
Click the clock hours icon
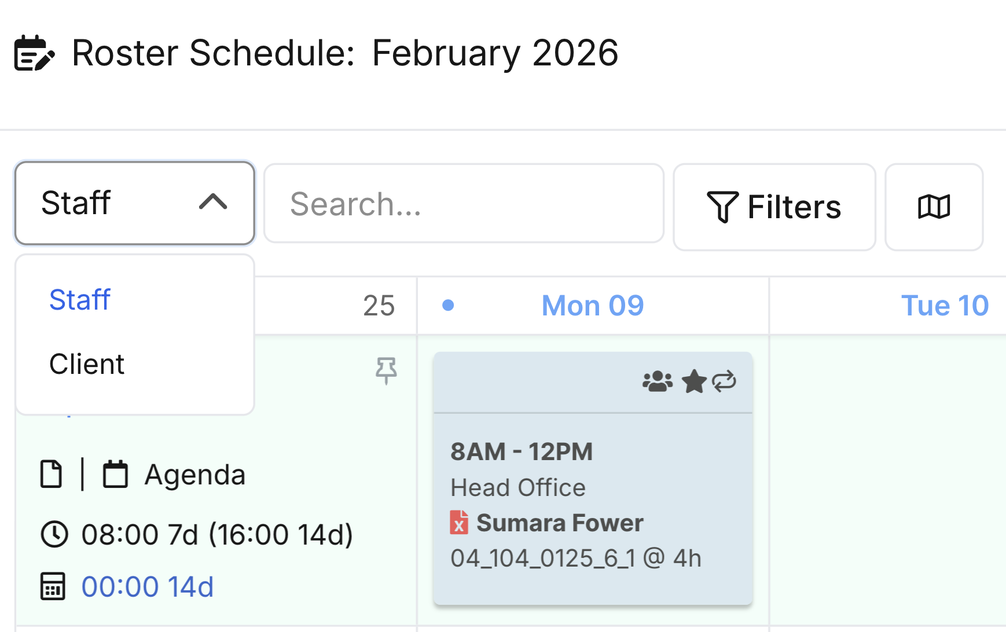click(x=54, y=534)
